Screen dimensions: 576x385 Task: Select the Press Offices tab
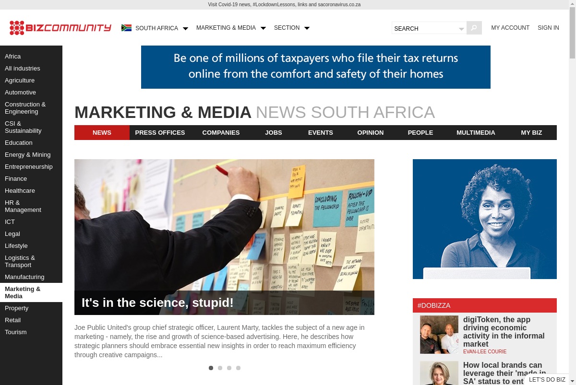pyautogui.click(x=160, y=132)
